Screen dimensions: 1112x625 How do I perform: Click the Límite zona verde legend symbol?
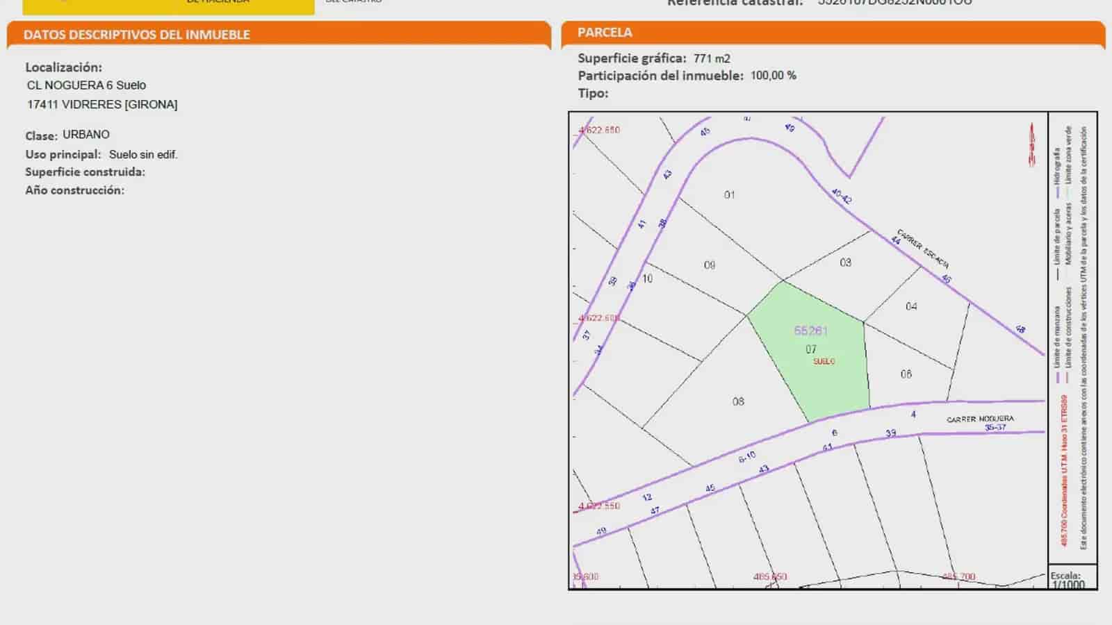tap(1070, 194)
